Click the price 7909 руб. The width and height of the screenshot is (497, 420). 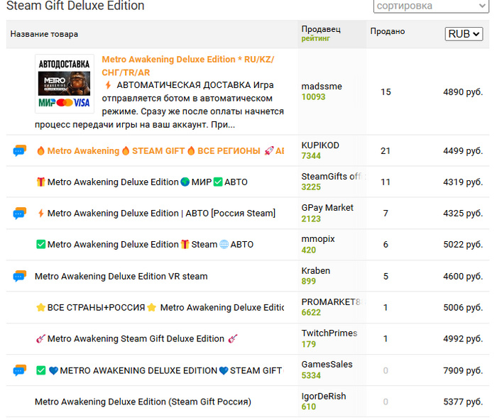[463, 370]
